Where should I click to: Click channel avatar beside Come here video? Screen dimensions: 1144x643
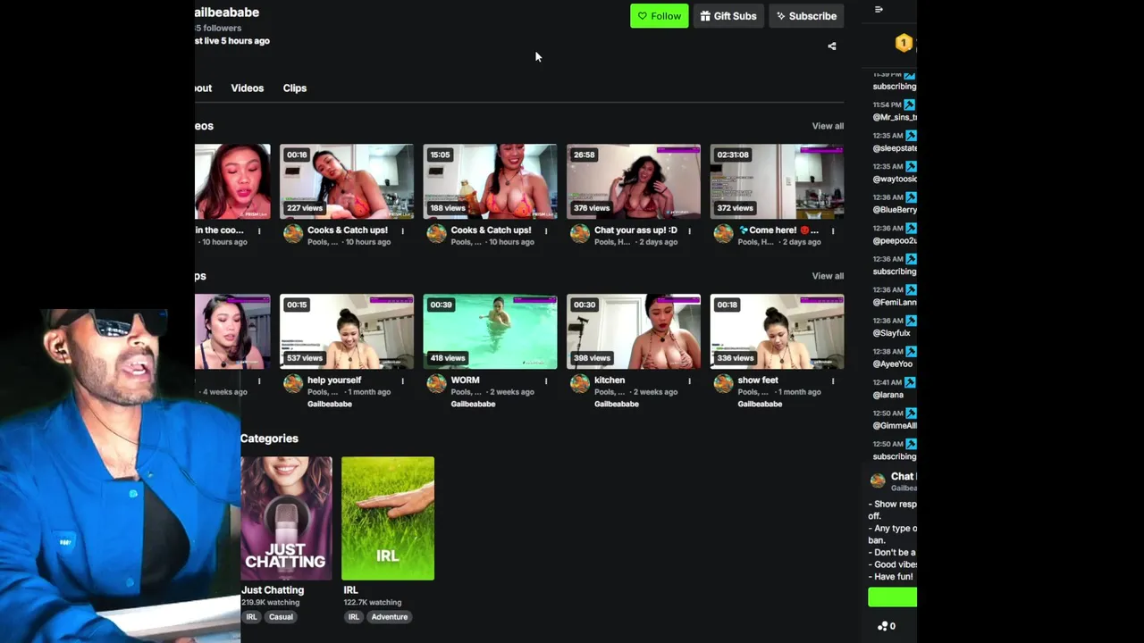723,233
